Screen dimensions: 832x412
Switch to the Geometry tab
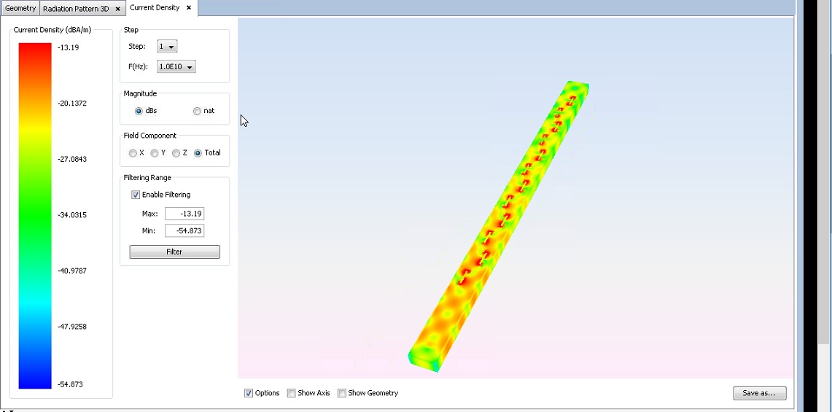coord(20,9)
